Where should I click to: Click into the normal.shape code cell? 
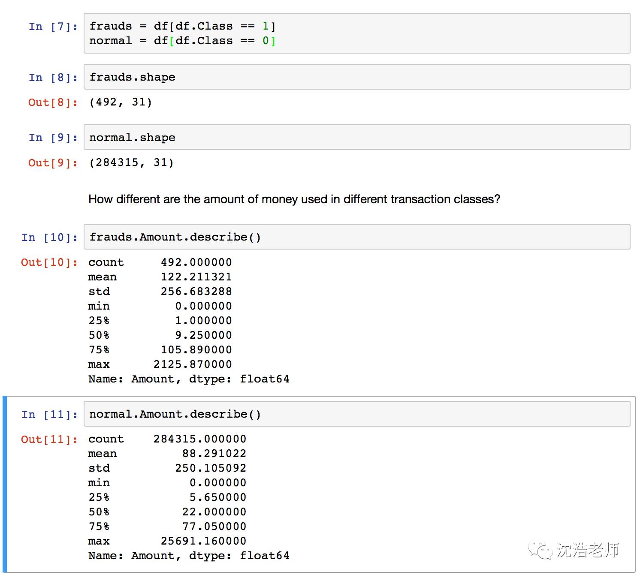(356, 138)
